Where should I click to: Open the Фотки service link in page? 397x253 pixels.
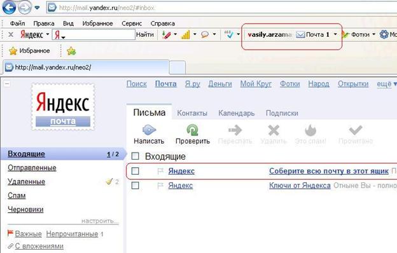pos(289,84)
